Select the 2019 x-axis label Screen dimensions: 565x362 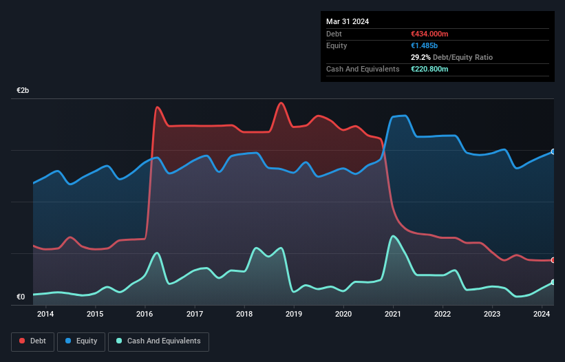pyautogui.click(x=294, y=314)
